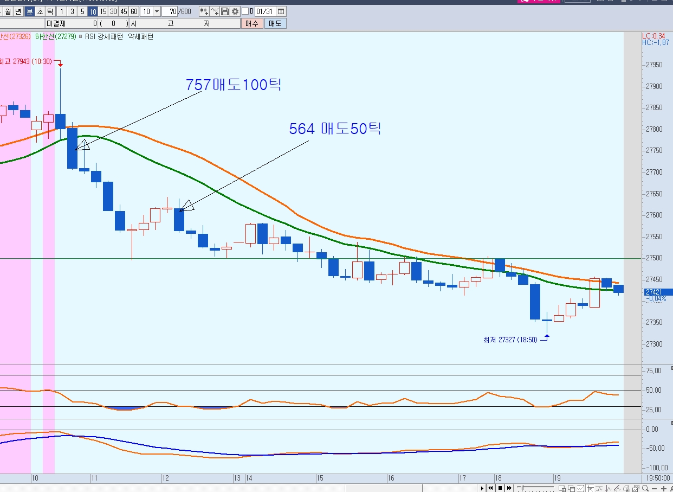The width and height of the screenshot is (673, 492).
Task: Open the interval dropdown arrow next to 10
Action: (157, 11)
